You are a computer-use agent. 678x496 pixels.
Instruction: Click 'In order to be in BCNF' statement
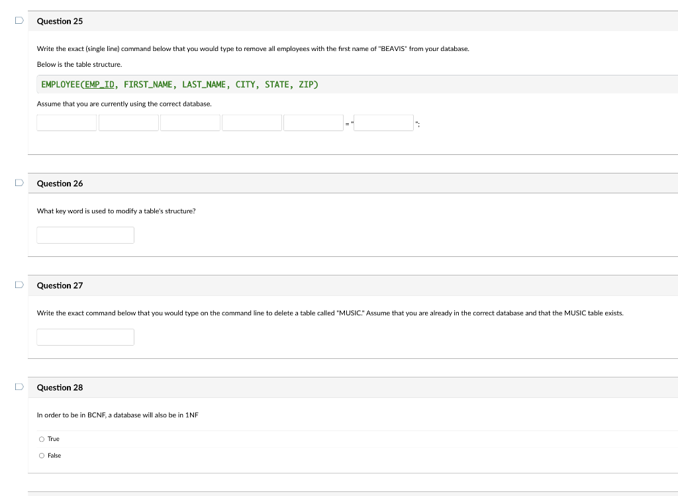118,415
